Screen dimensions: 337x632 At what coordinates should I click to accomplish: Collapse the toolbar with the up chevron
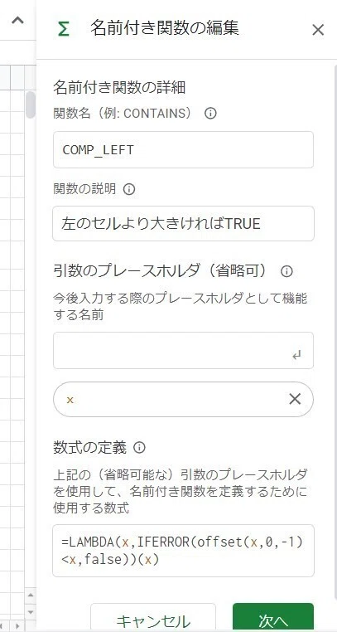point(17,20)
